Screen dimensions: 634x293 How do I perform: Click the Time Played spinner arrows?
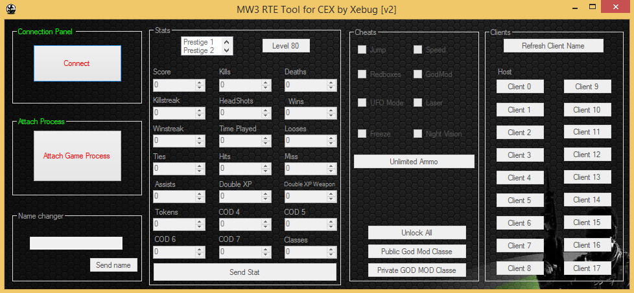coord(266,141)
